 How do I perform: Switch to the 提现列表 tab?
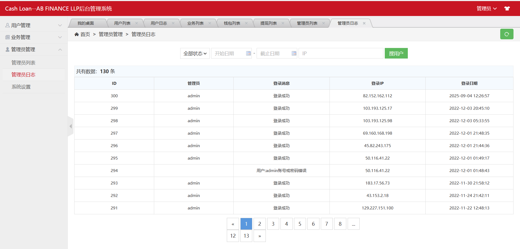pos(268,23)
